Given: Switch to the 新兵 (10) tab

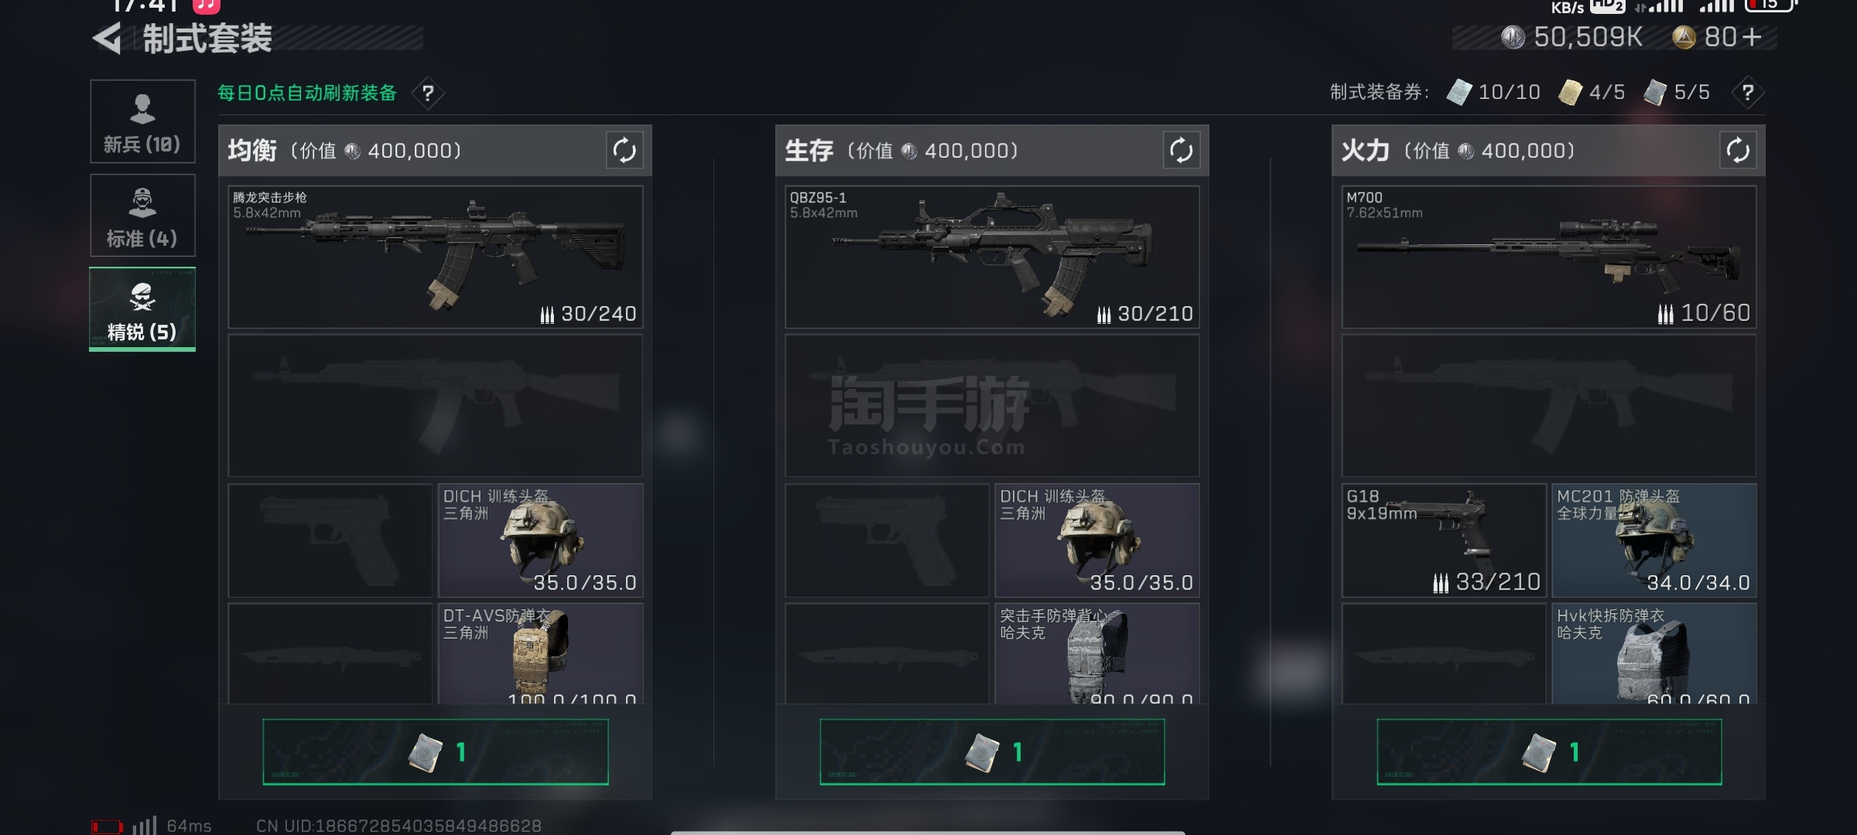Looking at the screenshot, I should [142, 121].
